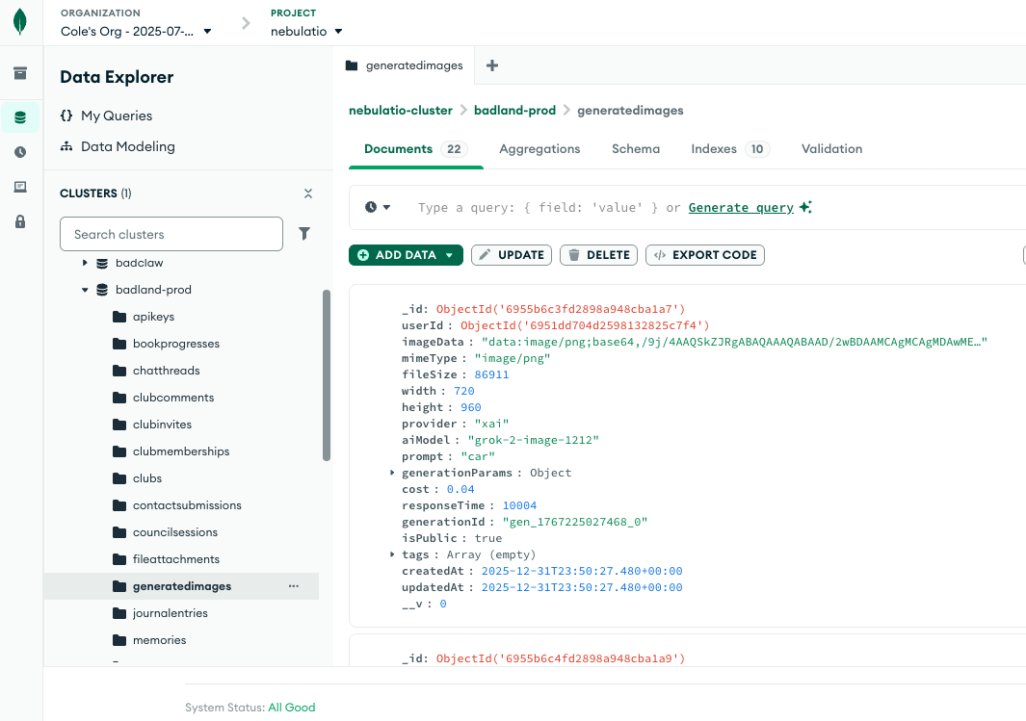Viewport: 1026px width, 721px height.
Task: Click the filter icon beside Search clusters
Action: [x=304, y=234]
